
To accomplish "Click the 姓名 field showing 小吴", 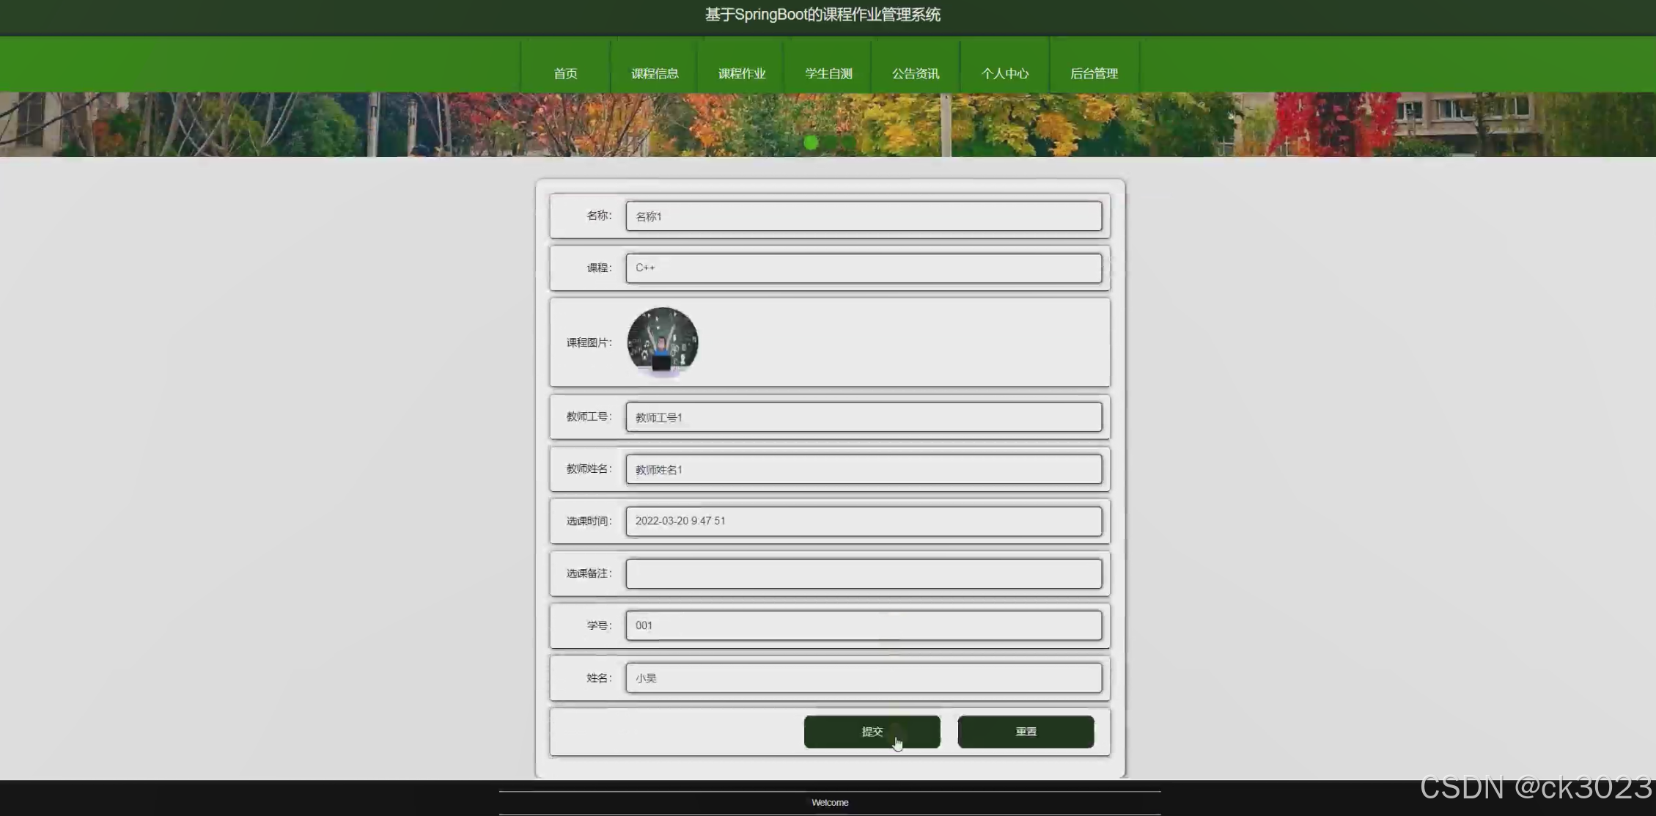I will [864, 678].
